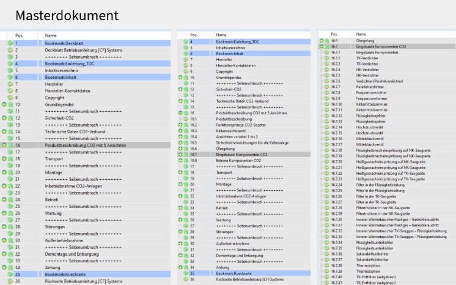Select the icon of 16.8 Externe Komponenten CO2
The width and height of the screenshot is (456, 285).
[186, 160]
